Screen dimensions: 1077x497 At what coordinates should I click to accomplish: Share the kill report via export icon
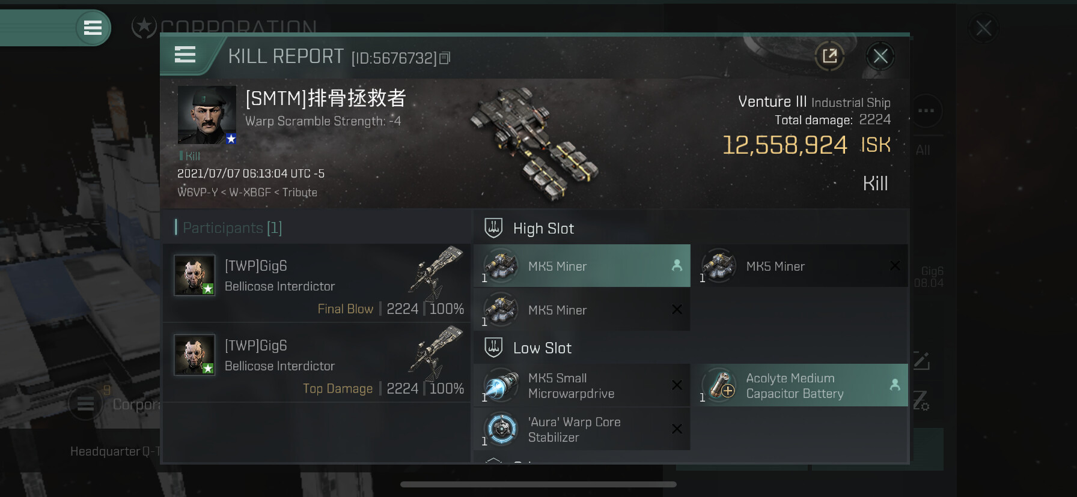[829, 56]
